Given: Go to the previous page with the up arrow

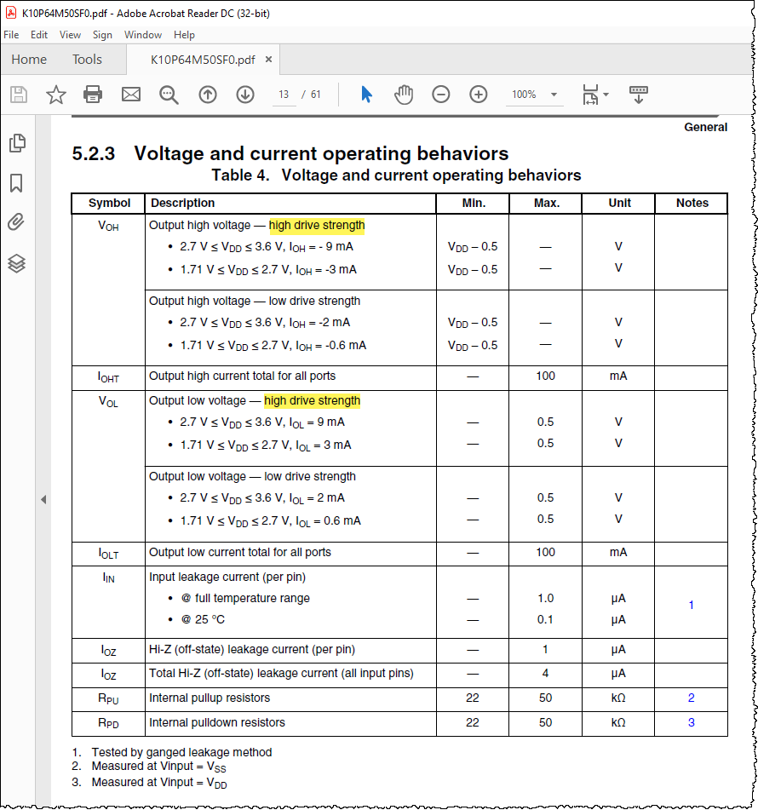Looking at the screenshot, I should click(x=207, y=95).
